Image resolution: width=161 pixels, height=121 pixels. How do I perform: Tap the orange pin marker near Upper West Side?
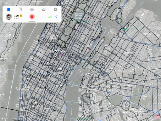[69, 9]
